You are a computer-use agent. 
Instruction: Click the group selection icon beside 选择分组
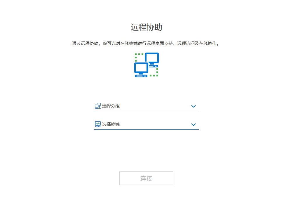coord(98,106)
